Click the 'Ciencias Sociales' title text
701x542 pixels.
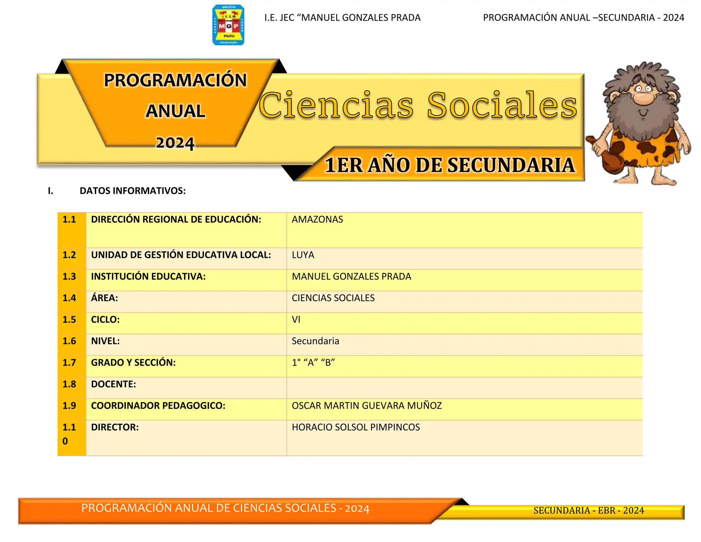click(x=418, y=105)
